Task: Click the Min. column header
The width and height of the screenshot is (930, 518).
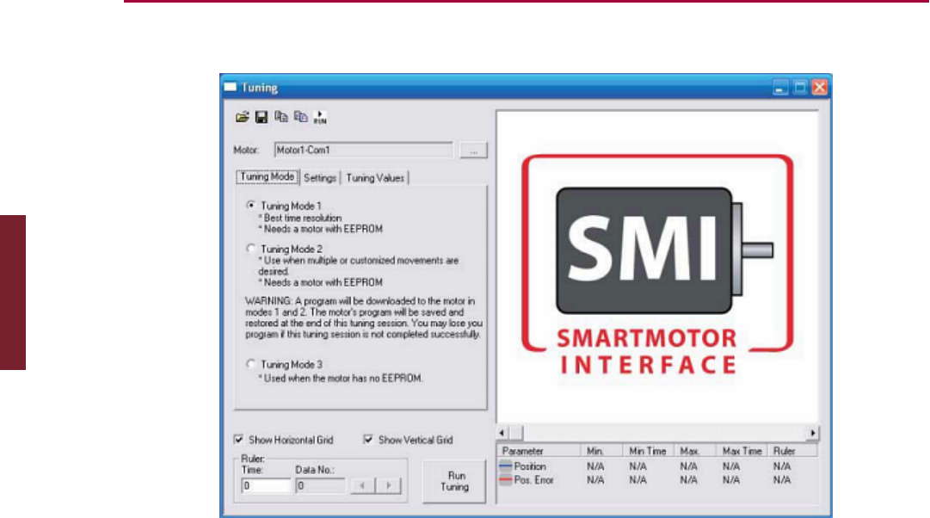Action: coord(600,451)
